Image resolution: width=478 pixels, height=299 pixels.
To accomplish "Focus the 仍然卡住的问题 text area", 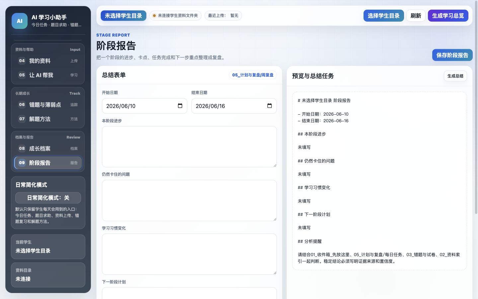I will [x=189, y=200].
